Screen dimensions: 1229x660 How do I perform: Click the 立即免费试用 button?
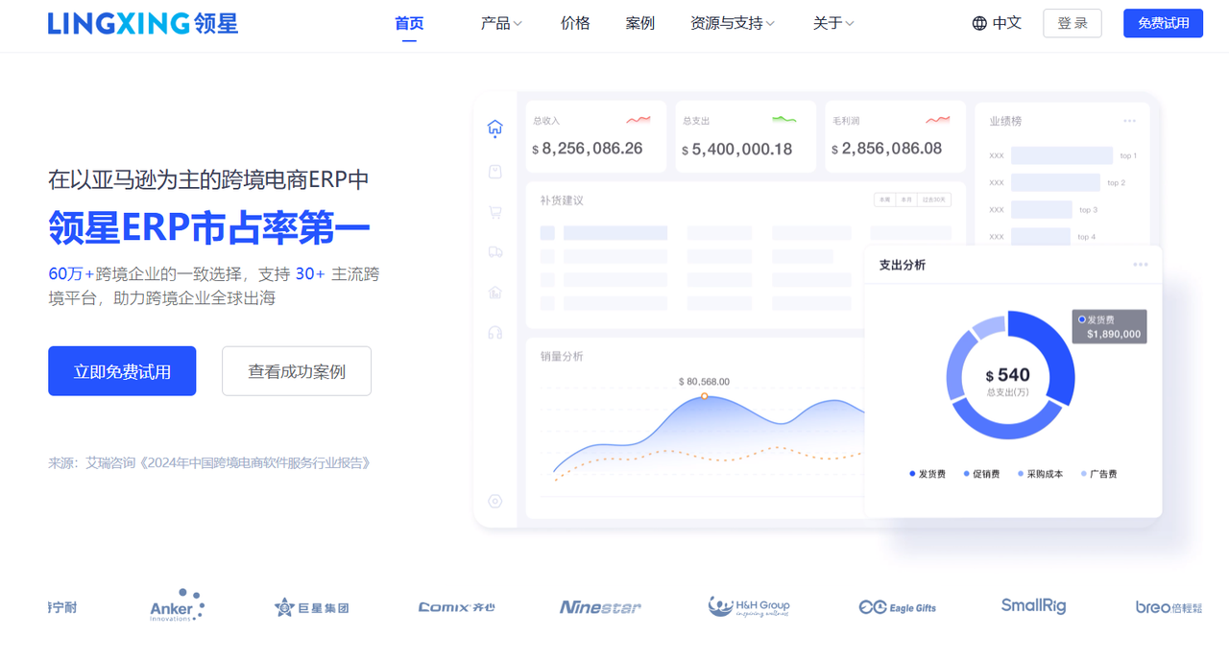point(122,370)
